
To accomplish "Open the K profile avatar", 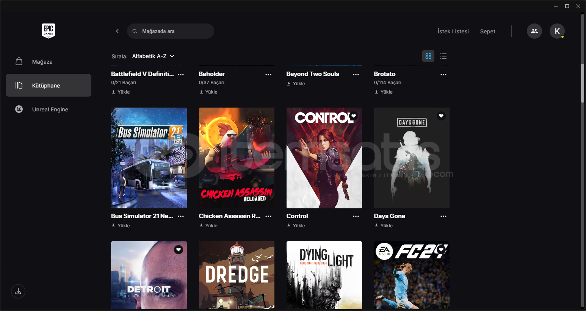I will coord(557,31).
